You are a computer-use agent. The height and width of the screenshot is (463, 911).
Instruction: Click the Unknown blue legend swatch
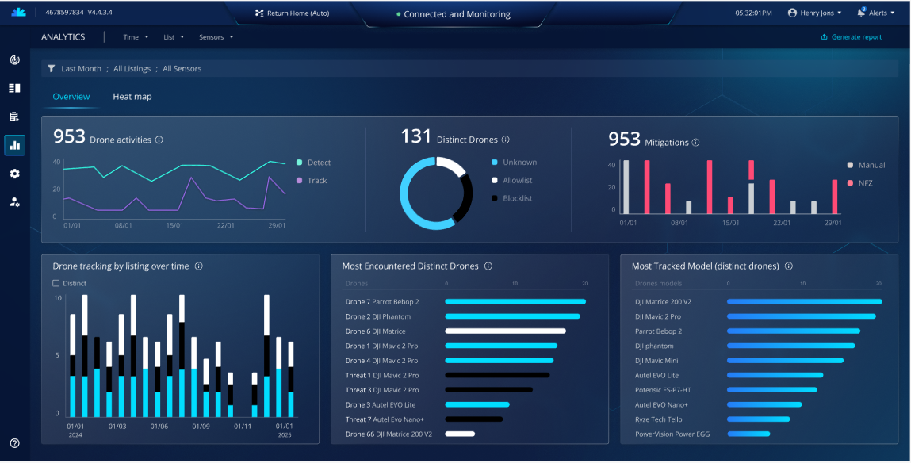pos(495,163)
